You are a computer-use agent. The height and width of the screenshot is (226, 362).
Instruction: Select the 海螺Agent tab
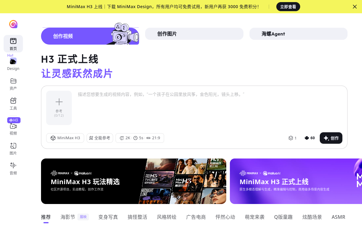[x=298, y=34]
